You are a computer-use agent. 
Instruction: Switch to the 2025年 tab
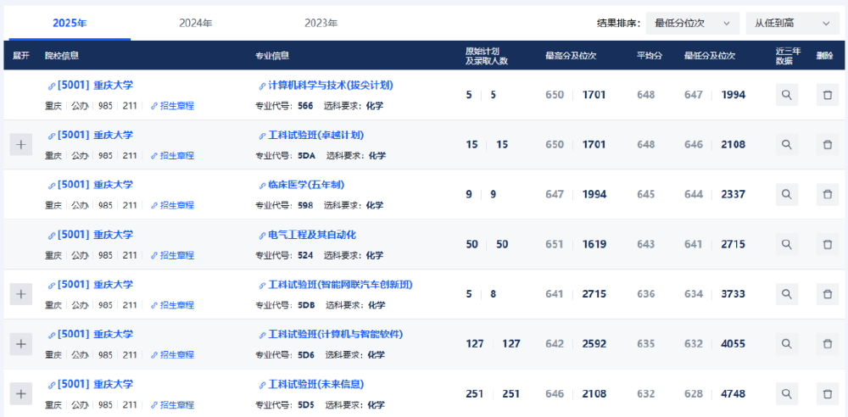pyautogui.click(x=70, y=23)
